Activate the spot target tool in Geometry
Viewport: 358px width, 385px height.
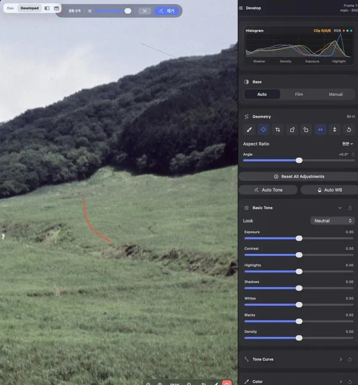tap(263, 129)
